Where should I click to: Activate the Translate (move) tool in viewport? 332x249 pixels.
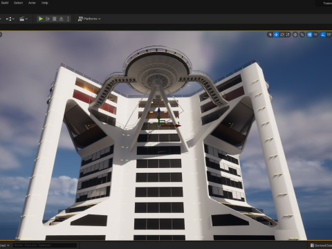pyautogui.click(x=276, y=35)
